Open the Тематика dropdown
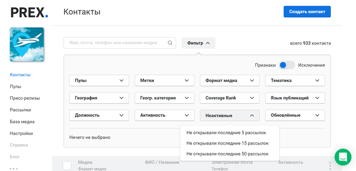This screenshot has height=171, width=356. coord(295,81)
